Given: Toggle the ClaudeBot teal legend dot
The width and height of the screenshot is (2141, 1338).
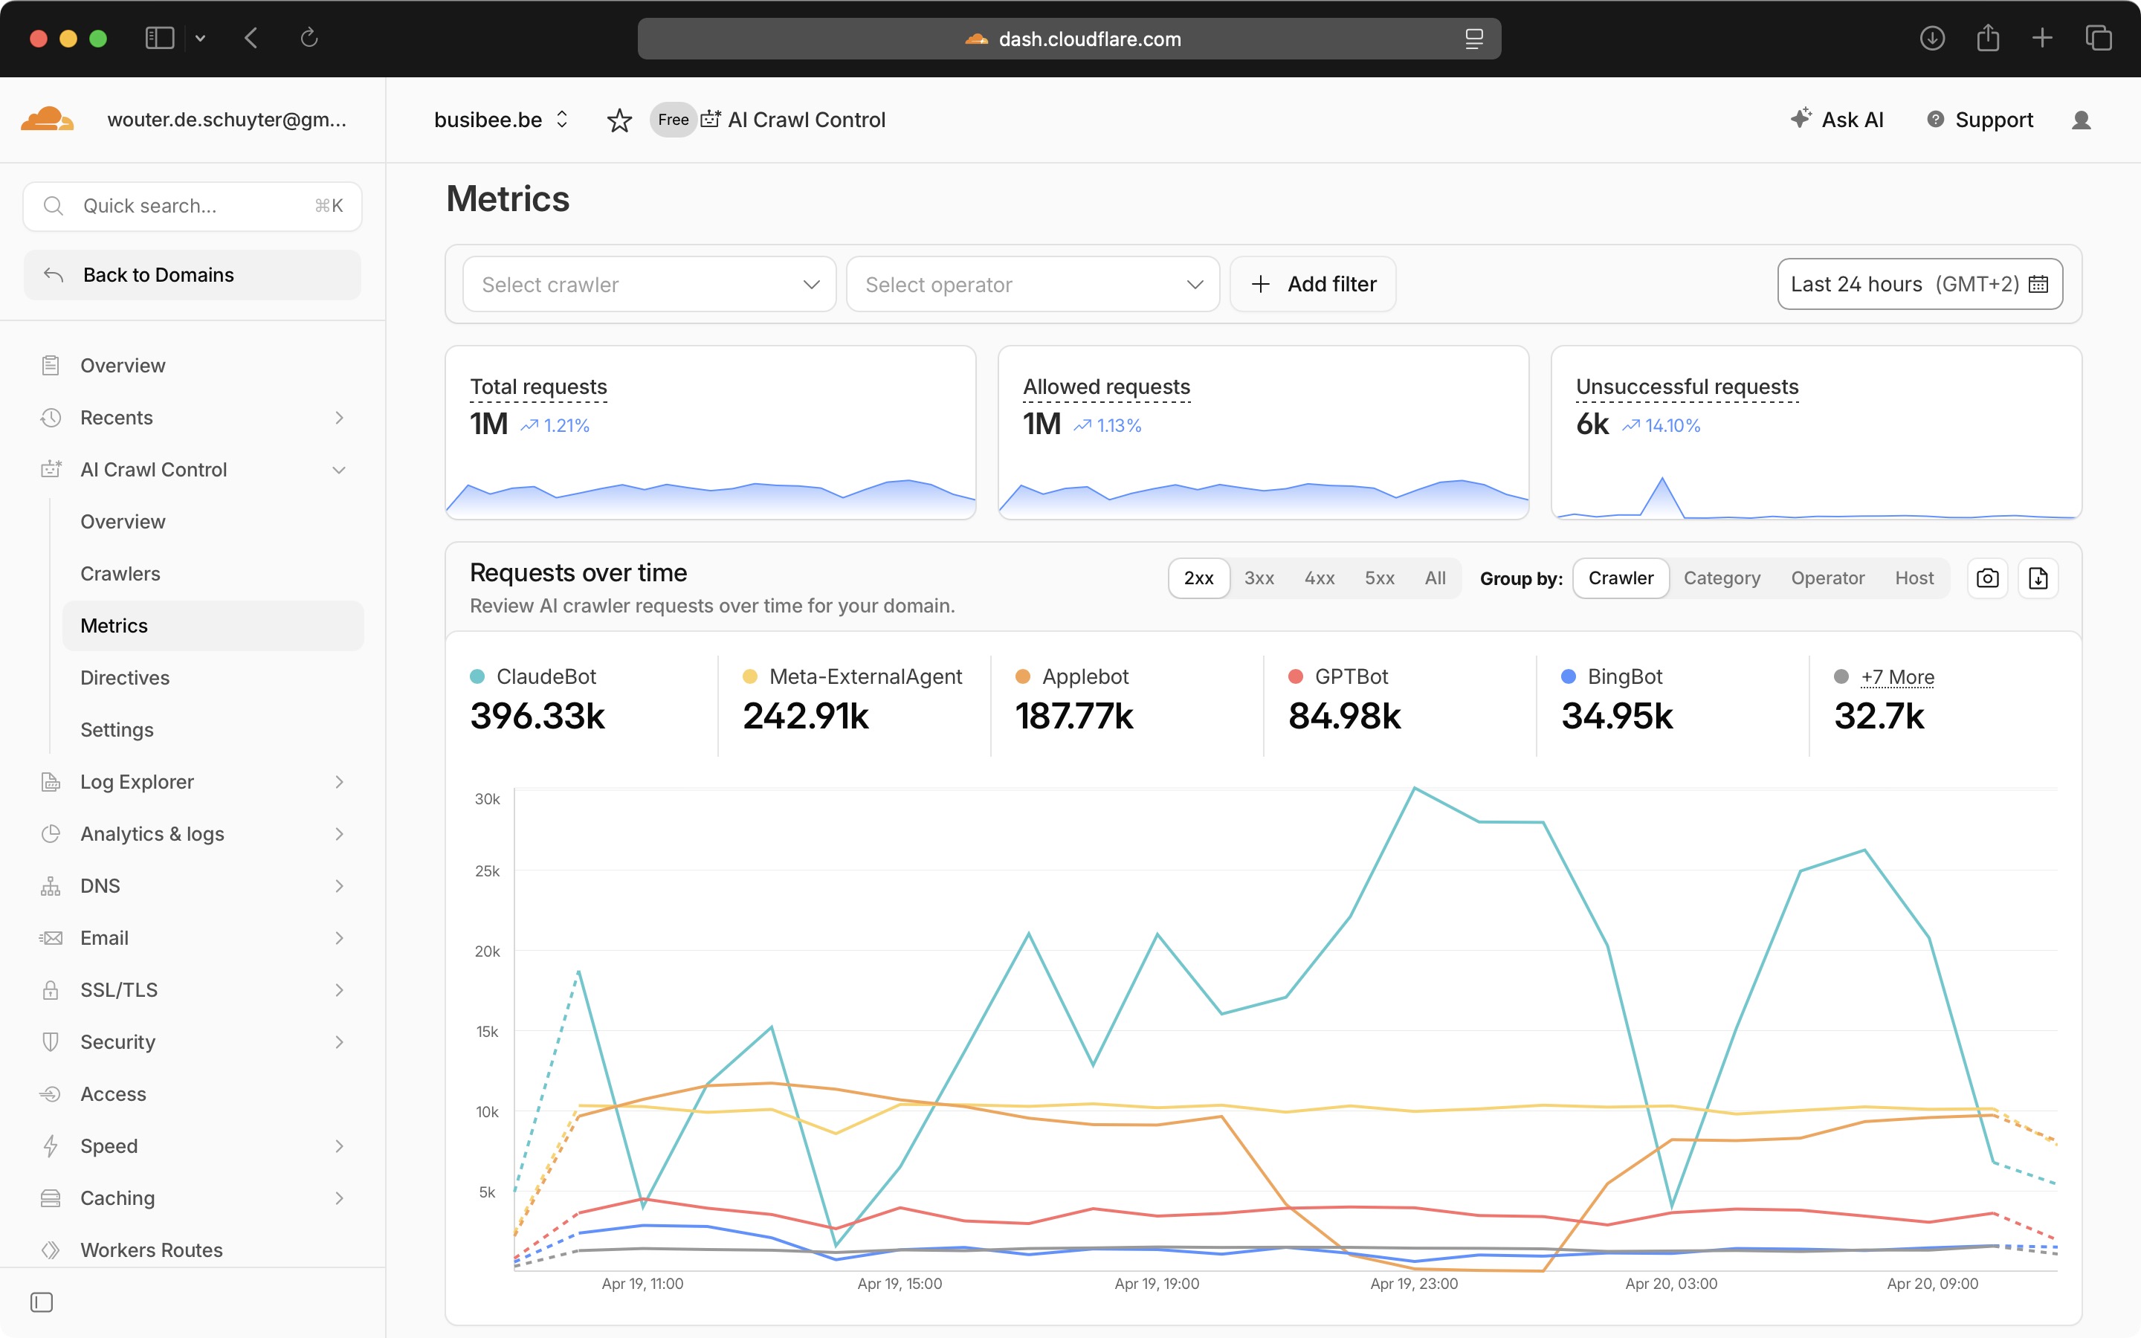Looking at the screenshot, I should (x=477, y=676).
